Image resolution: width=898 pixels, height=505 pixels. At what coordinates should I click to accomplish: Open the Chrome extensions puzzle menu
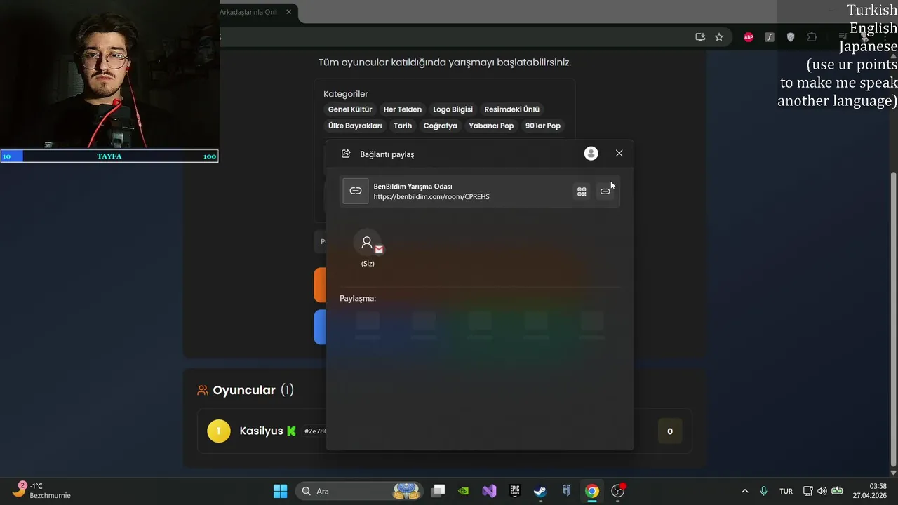[x=812, y=37]
